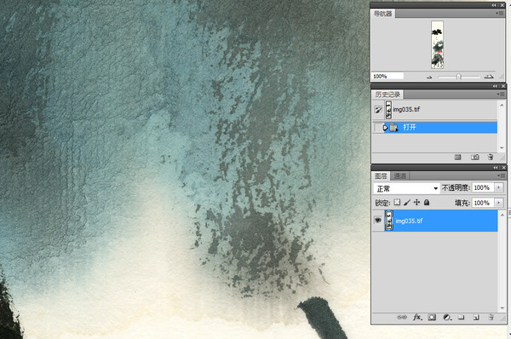Viewport: 511px width, 339px height.
Task: Switch to the 通道 channels tab
Action: point(400,176)
